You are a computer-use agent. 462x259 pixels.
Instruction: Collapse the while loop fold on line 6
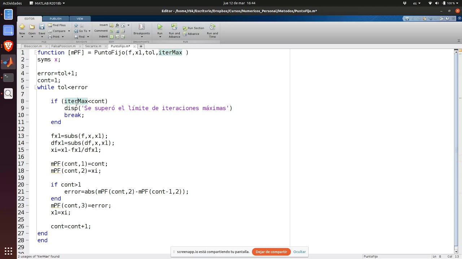[36, 87]
